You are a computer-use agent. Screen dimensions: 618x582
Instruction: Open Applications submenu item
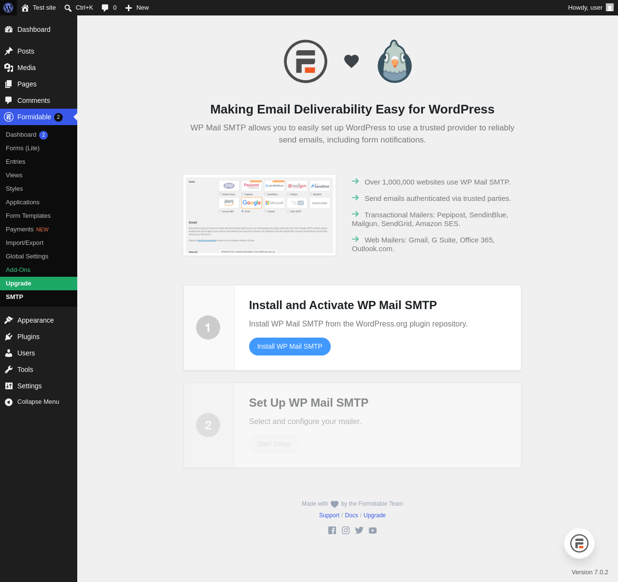(x=39, y=202)
